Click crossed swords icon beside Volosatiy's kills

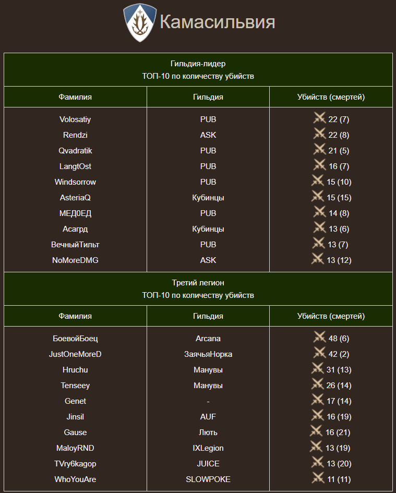click(x=319, y=118)
